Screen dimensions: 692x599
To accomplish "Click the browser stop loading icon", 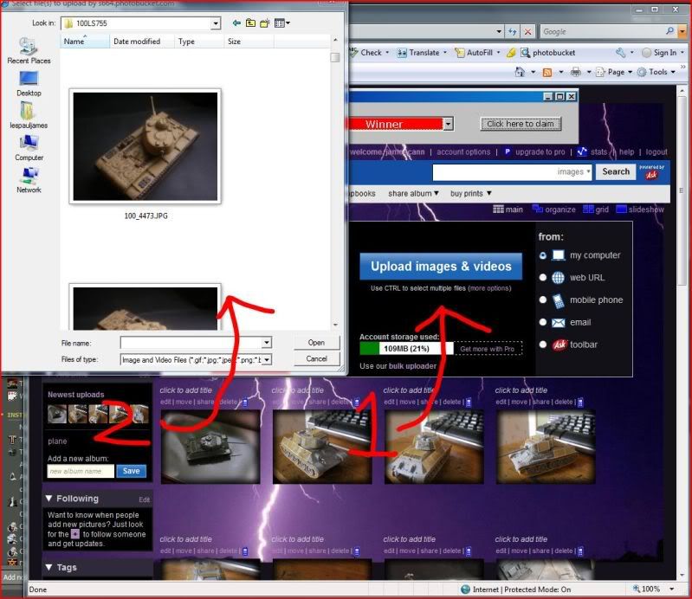I will click(x=527, y=32).
